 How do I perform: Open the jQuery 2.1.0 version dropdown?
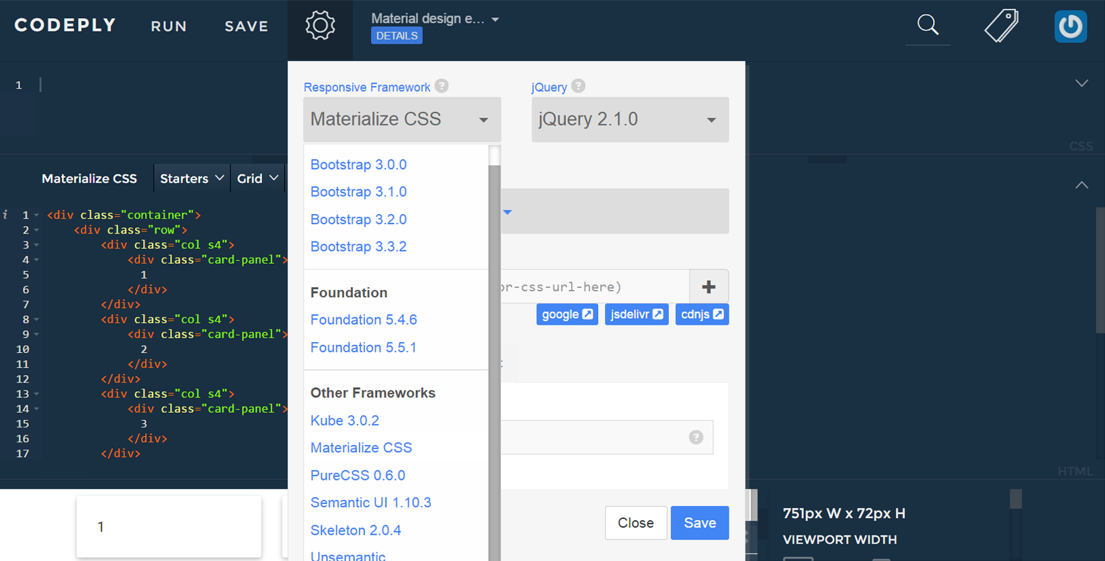(x=630, y=119)
